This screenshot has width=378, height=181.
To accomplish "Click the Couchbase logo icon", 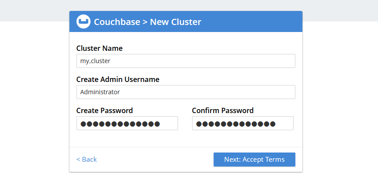I will click(x=84, y=21).
